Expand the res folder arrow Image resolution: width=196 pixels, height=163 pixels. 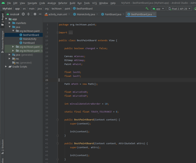coord(9,59)
